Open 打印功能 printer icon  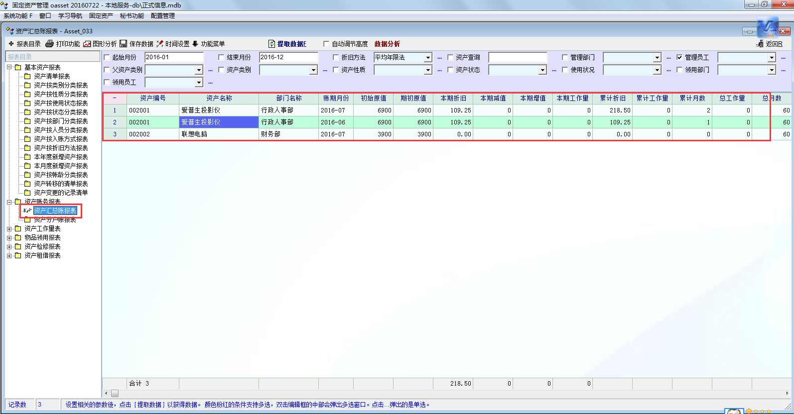click(x=50, y=44)
